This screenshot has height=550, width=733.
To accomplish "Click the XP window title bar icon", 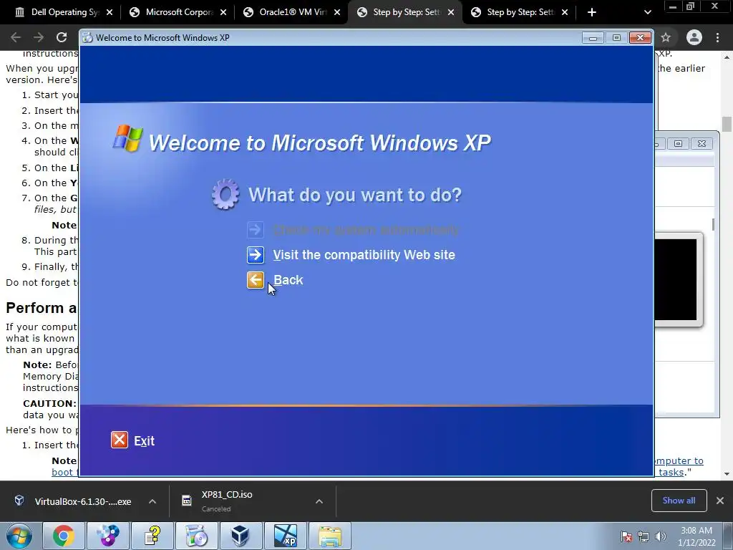I will (87, 38).
